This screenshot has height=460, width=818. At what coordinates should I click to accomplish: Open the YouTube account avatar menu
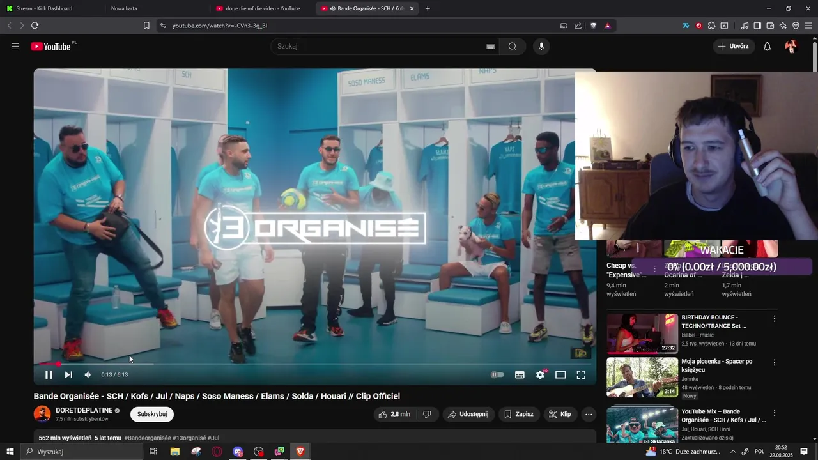[x=791, y=46]
